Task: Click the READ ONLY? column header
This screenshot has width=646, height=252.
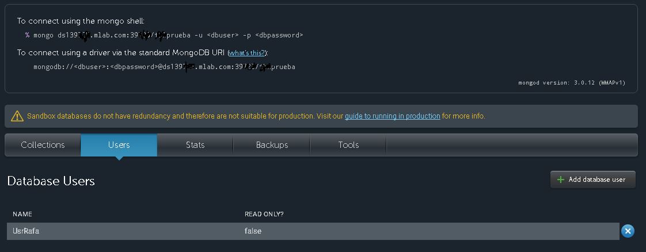Action: click(x=264, y=214)
